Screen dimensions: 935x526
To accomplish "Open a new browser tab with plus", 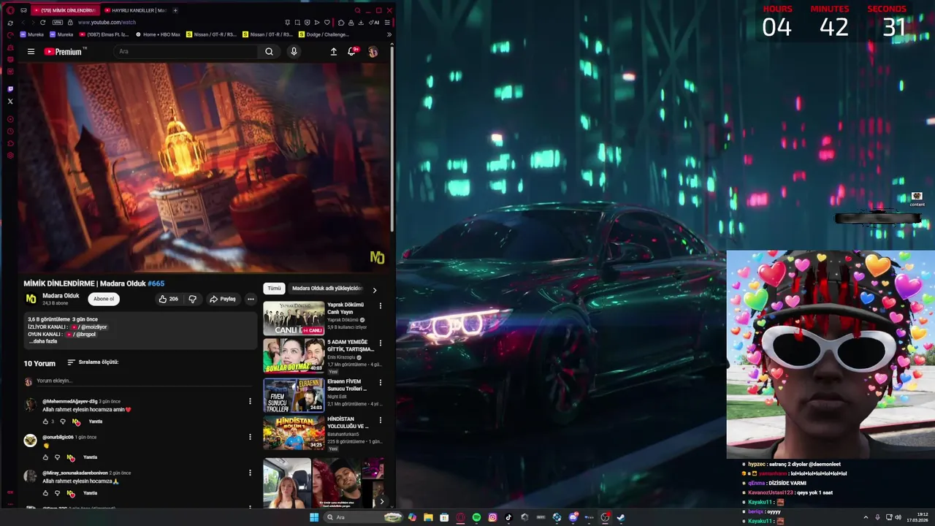I will pos(175,10).
